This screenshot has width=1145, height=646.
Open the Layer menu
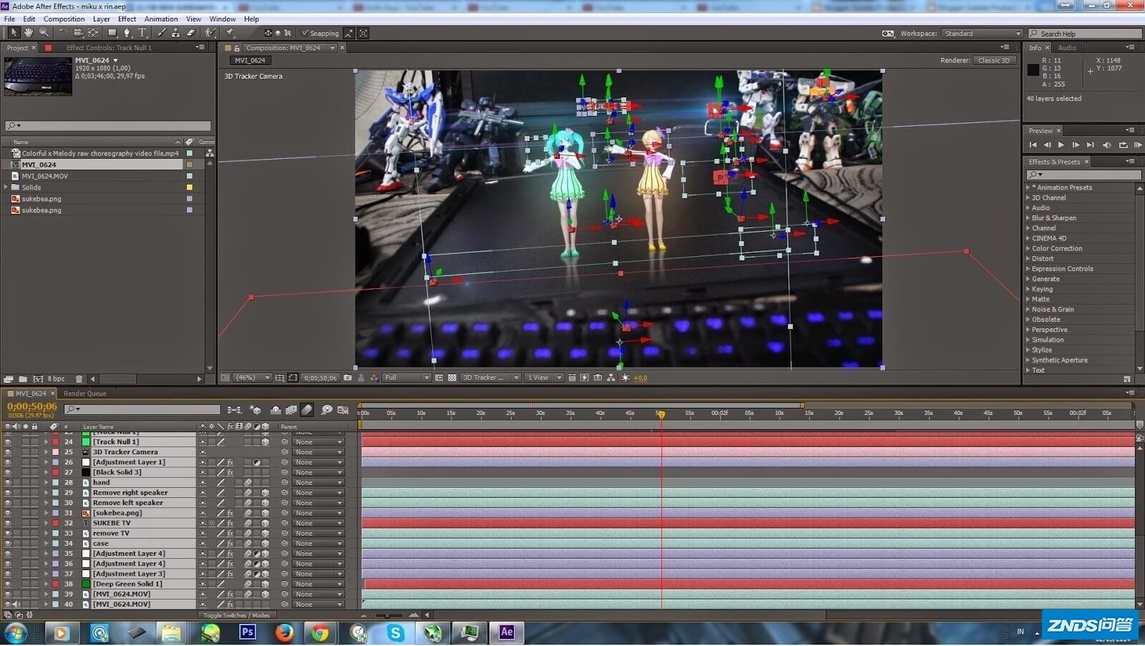pyautogui.click(x=102, y=19)
